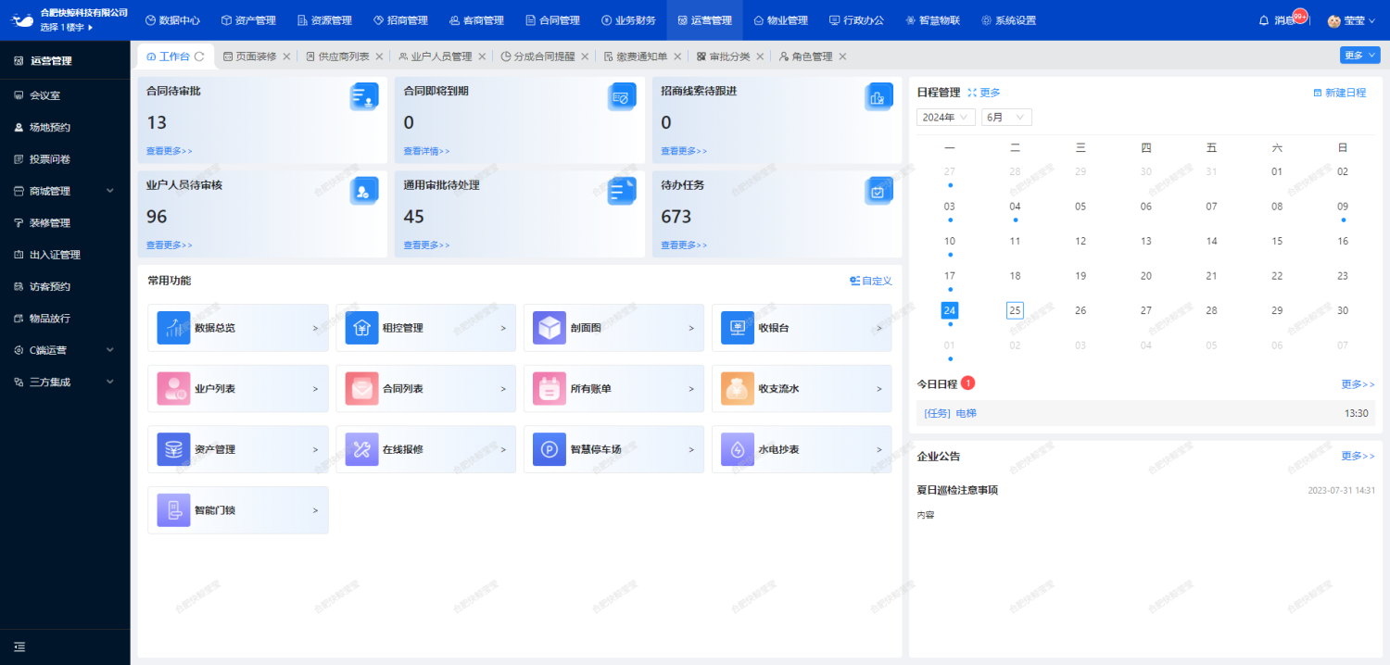Close the 角色管理 tab
The width and height of the screenshot is (1390, 665).
[x=842, y=56]
